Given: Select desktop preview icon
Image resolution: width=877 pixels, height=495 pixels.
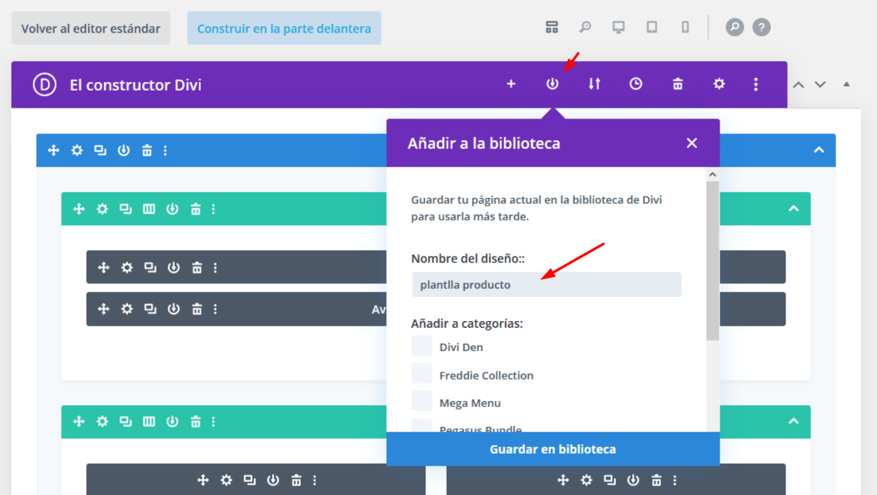Looking at the screenshot, I should pyautogui.click(x=619, y=27).
